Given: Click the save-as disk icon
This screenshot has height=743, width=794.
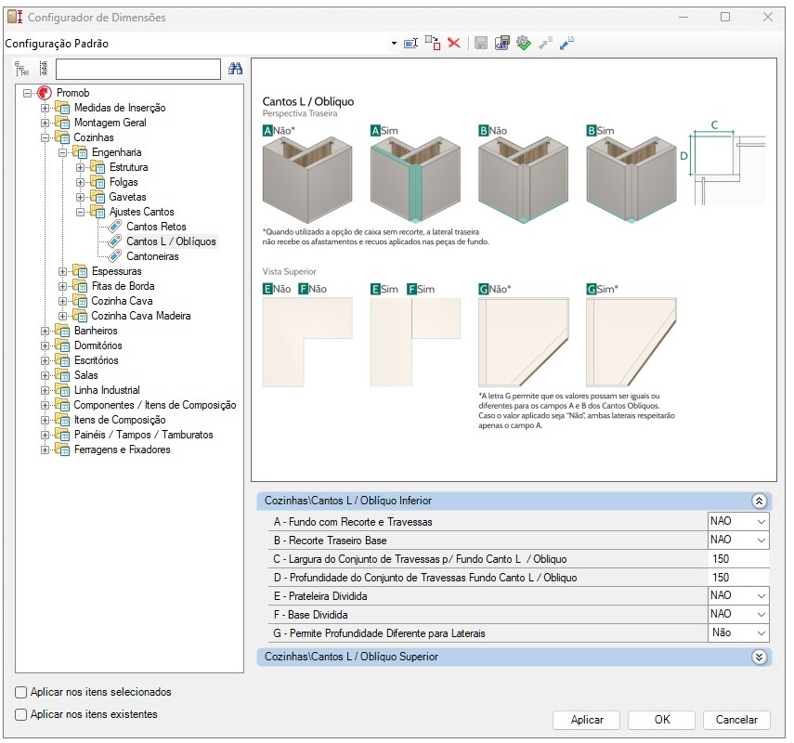Looking at the screenshot, I should pyautogui.click(x=501, y=43).
